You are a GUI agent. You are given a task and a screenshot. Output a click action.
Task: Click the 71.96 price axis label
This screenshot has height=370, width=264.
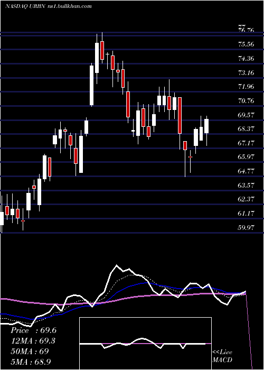246,87
